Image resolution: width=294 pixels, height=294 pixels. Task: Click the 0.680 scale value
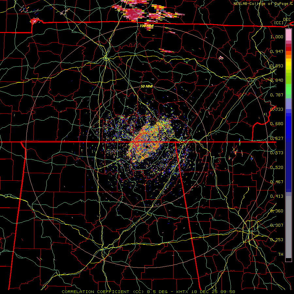(x=277, y=124)
